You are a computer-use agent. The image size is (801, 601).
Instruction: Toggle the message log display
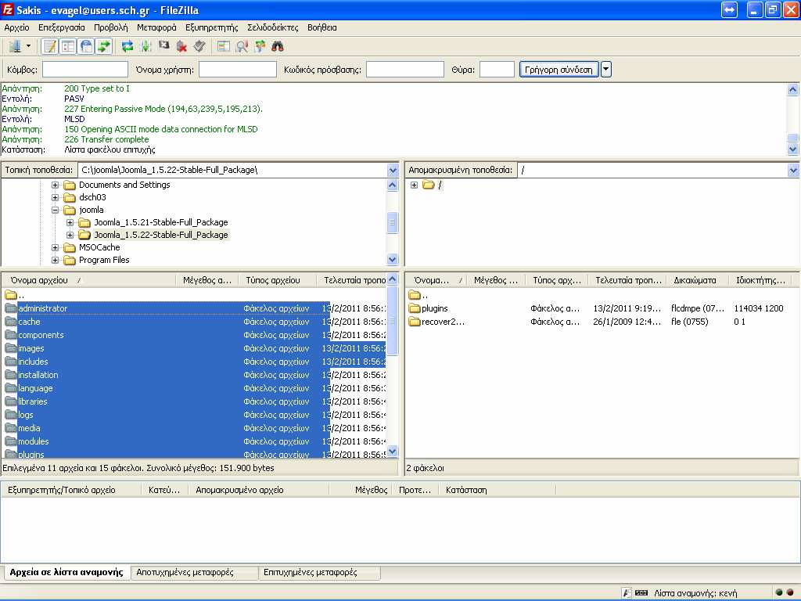point(50,46)
